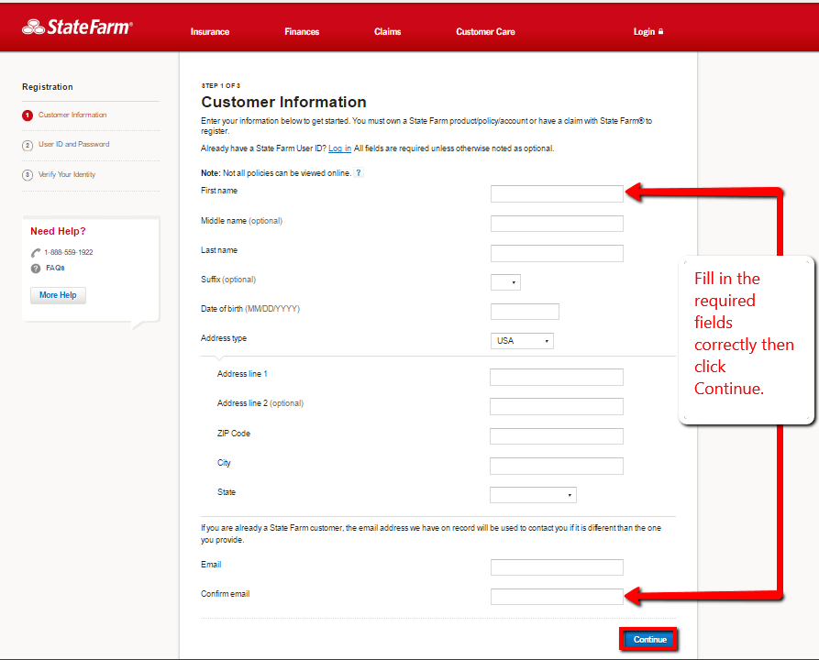This screenshot has height=660, width=819.
Task: Click the lock icon beside Login
Action: click(x=660, y=31)
